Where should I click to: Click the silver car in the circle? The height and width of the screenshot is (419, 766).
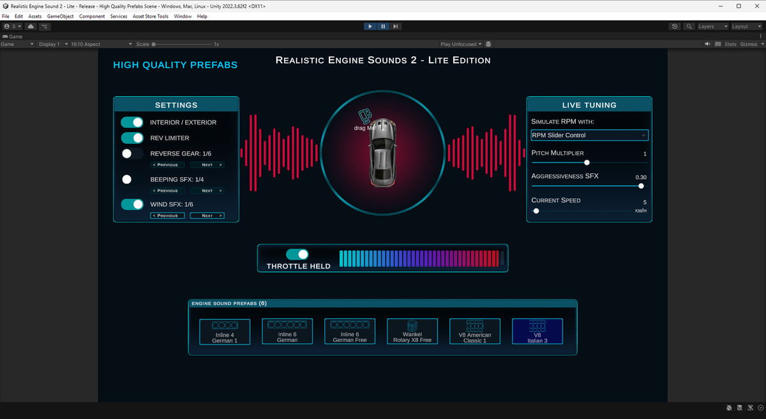coord(382,152)
